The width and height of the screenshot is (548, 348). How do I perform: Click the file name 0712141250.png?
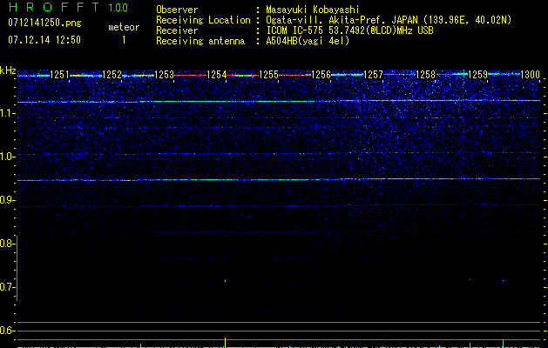pyautogui.click(x=44, y=23)
